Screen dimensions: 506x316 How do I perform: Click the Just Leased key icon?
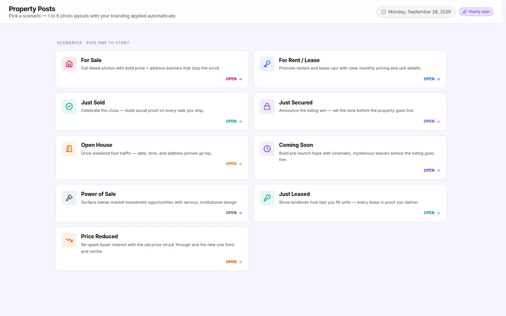tap(267, 198)
